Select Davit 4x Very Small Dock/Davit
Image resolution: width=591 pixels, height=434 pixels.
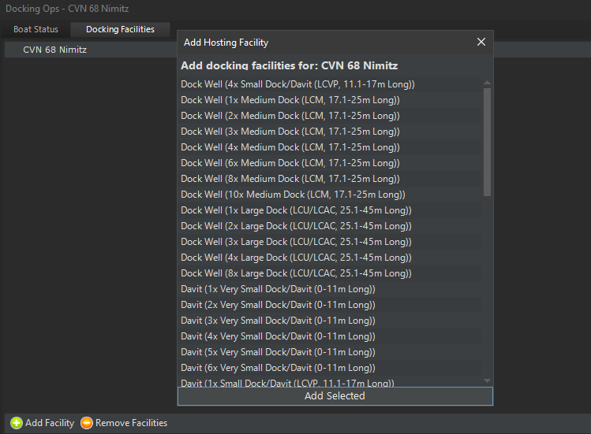(x=331, y=336)
